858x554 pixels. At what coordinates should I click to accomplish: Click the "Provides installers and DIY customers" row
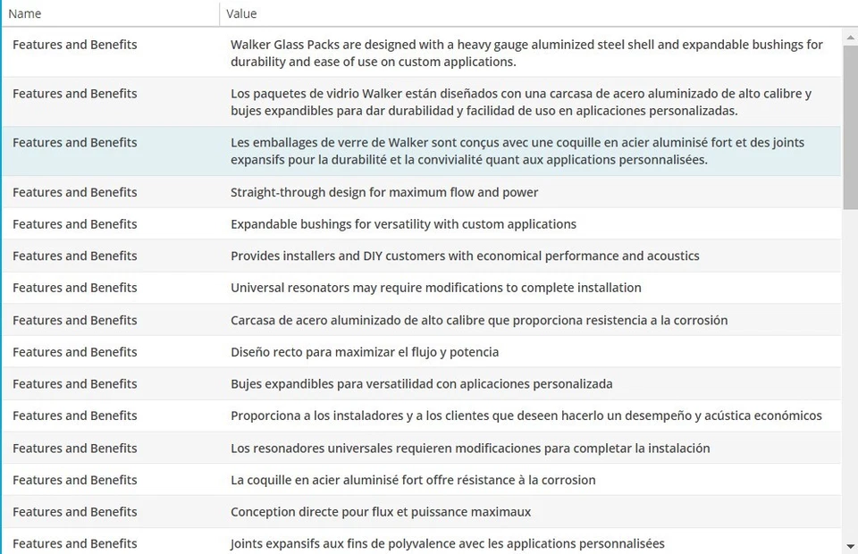point(465,256)
